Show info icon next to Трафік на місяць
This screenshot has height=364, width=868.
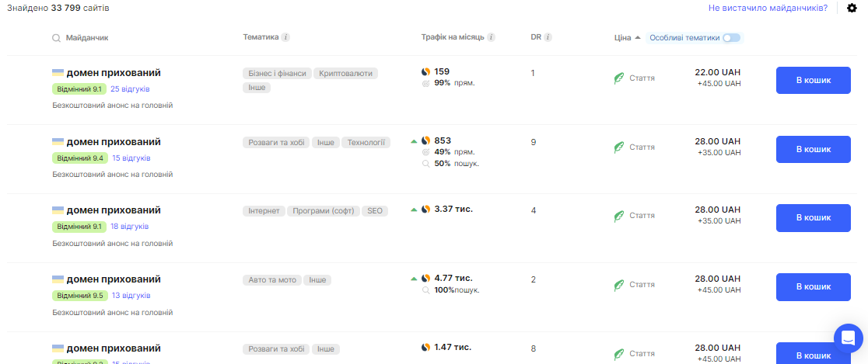[x=491, y=37]
